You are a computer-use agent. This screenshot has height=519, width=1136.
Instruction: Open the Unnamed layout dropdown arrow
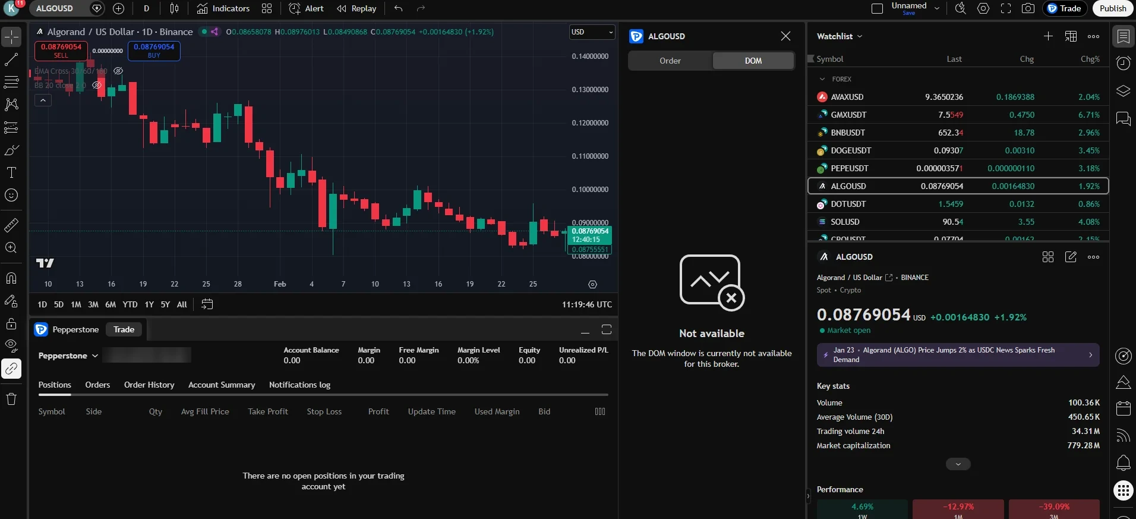[x=937, y=8]
